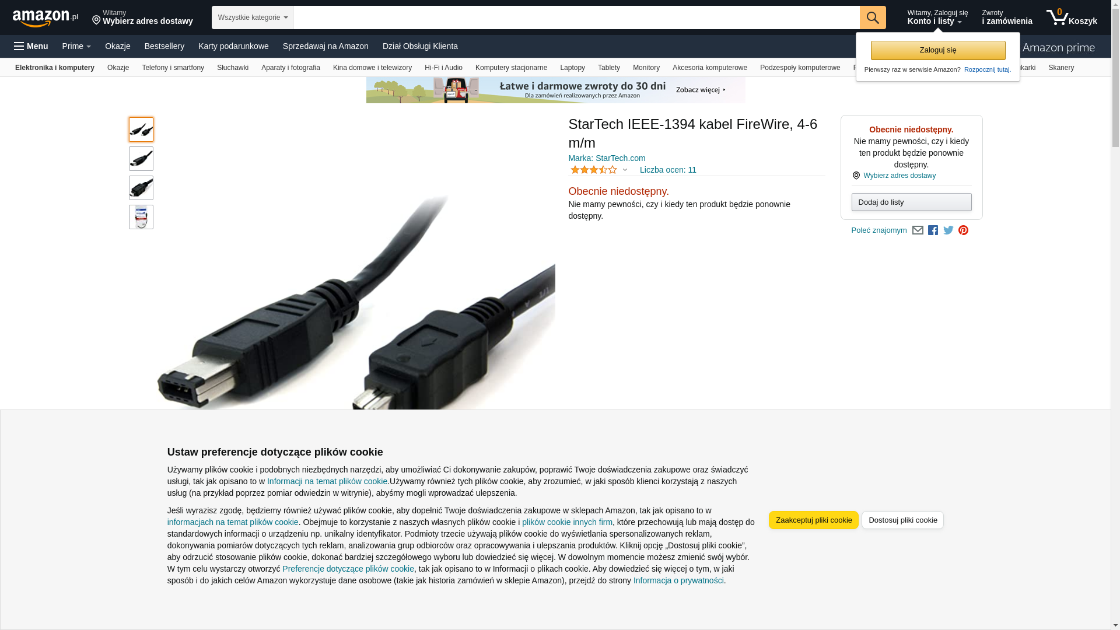Share product on Pinterest icon

[963, 230]
